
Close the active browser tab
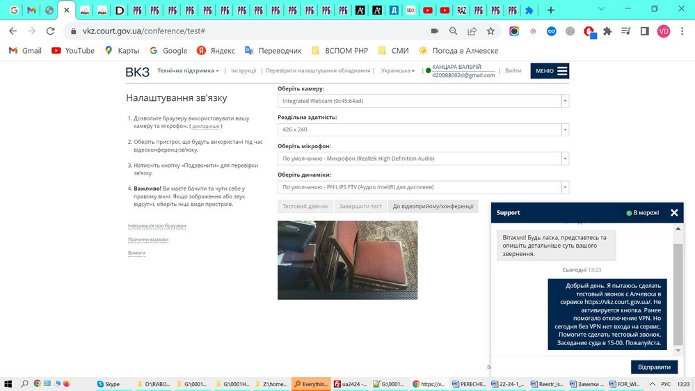point(67,10)
